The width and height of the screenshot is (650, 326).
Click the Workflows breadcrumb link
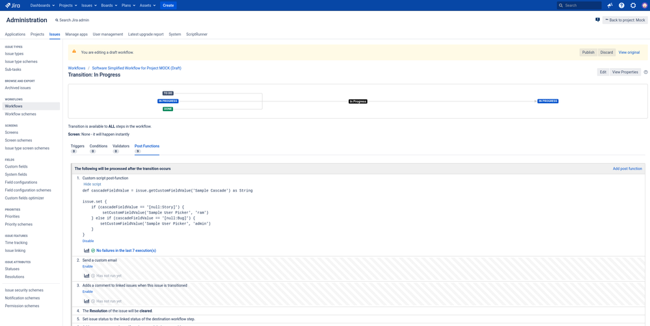[77, 68]
